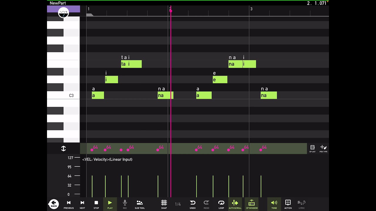The image size is (376, 211).
Task: Jump to NEXT position
Action: [x=82, y=204]
